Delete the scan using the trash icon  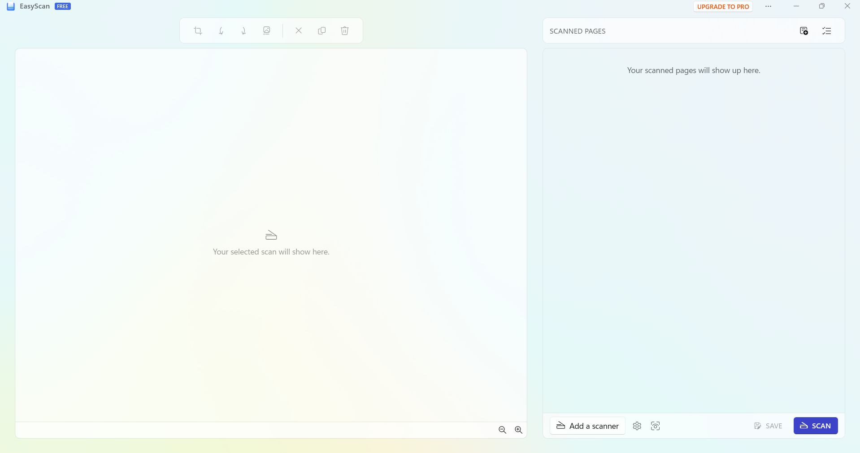pos(344,31)
